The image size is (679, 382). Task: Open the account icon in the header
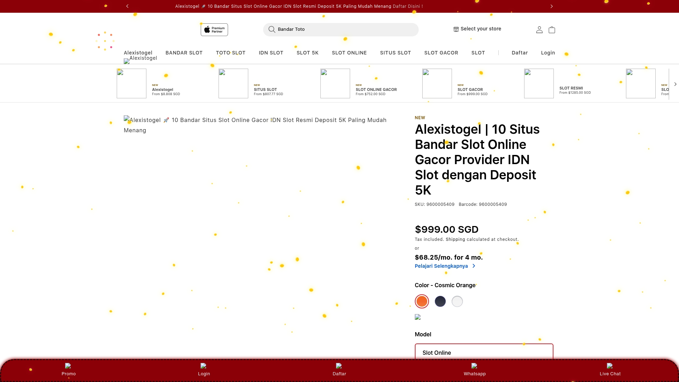point(539,30)
